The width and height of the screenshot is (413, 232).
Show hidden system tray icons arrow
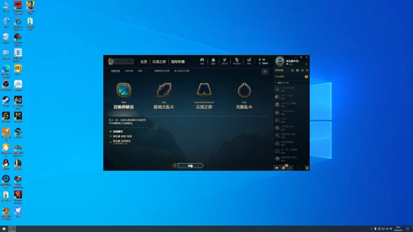pos(371,229)
